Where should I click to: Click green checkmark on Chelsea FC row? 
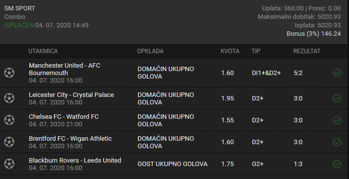click(337, 120)
